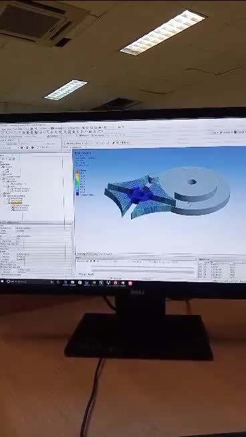Click the Windows Start button
Image resolution: width=246 pixels, height=437 pixels.
[x=2, y=281]
